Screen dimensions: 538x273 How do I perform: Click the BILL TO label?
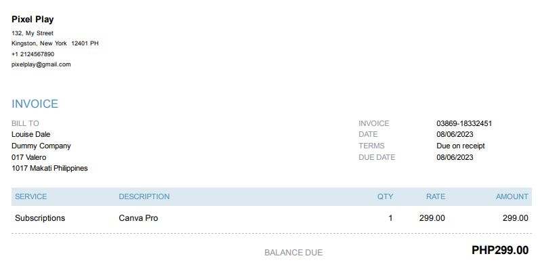click(25, 123)
